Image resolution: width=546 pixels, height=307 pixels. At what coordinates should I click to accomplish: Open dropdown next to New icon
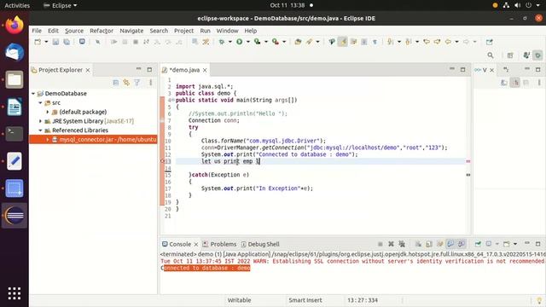46,42
